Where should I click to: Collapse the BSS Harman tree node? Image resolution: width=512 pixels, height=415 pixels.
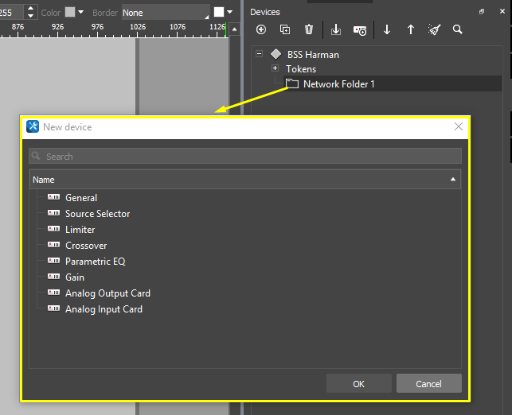point(260,54)
